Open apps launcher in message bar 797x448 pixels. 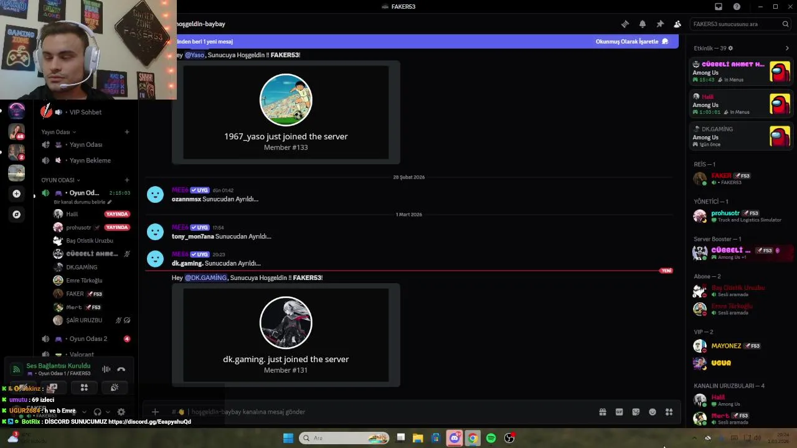669,412
